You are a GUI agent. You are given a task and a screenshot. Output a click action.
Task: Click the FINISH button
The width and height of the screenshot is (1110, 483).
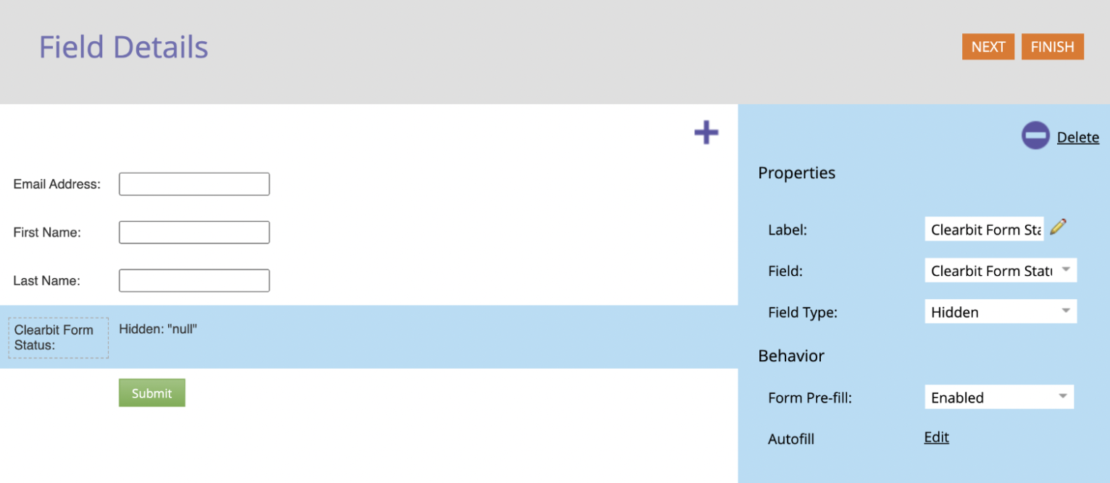1053,46
